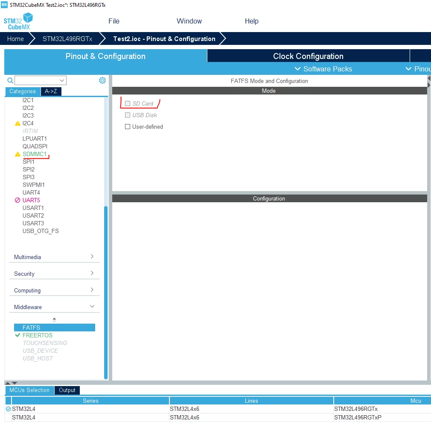Select the I2C3 peripheral
Viewport: 431px width, 422px height.
(28, 116)
